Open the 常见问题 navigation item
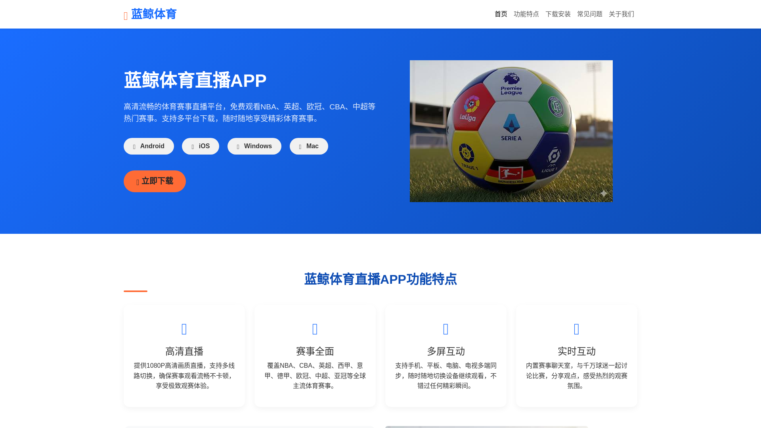Viewport: 761px width, 428px height. (x=590, y=14)
